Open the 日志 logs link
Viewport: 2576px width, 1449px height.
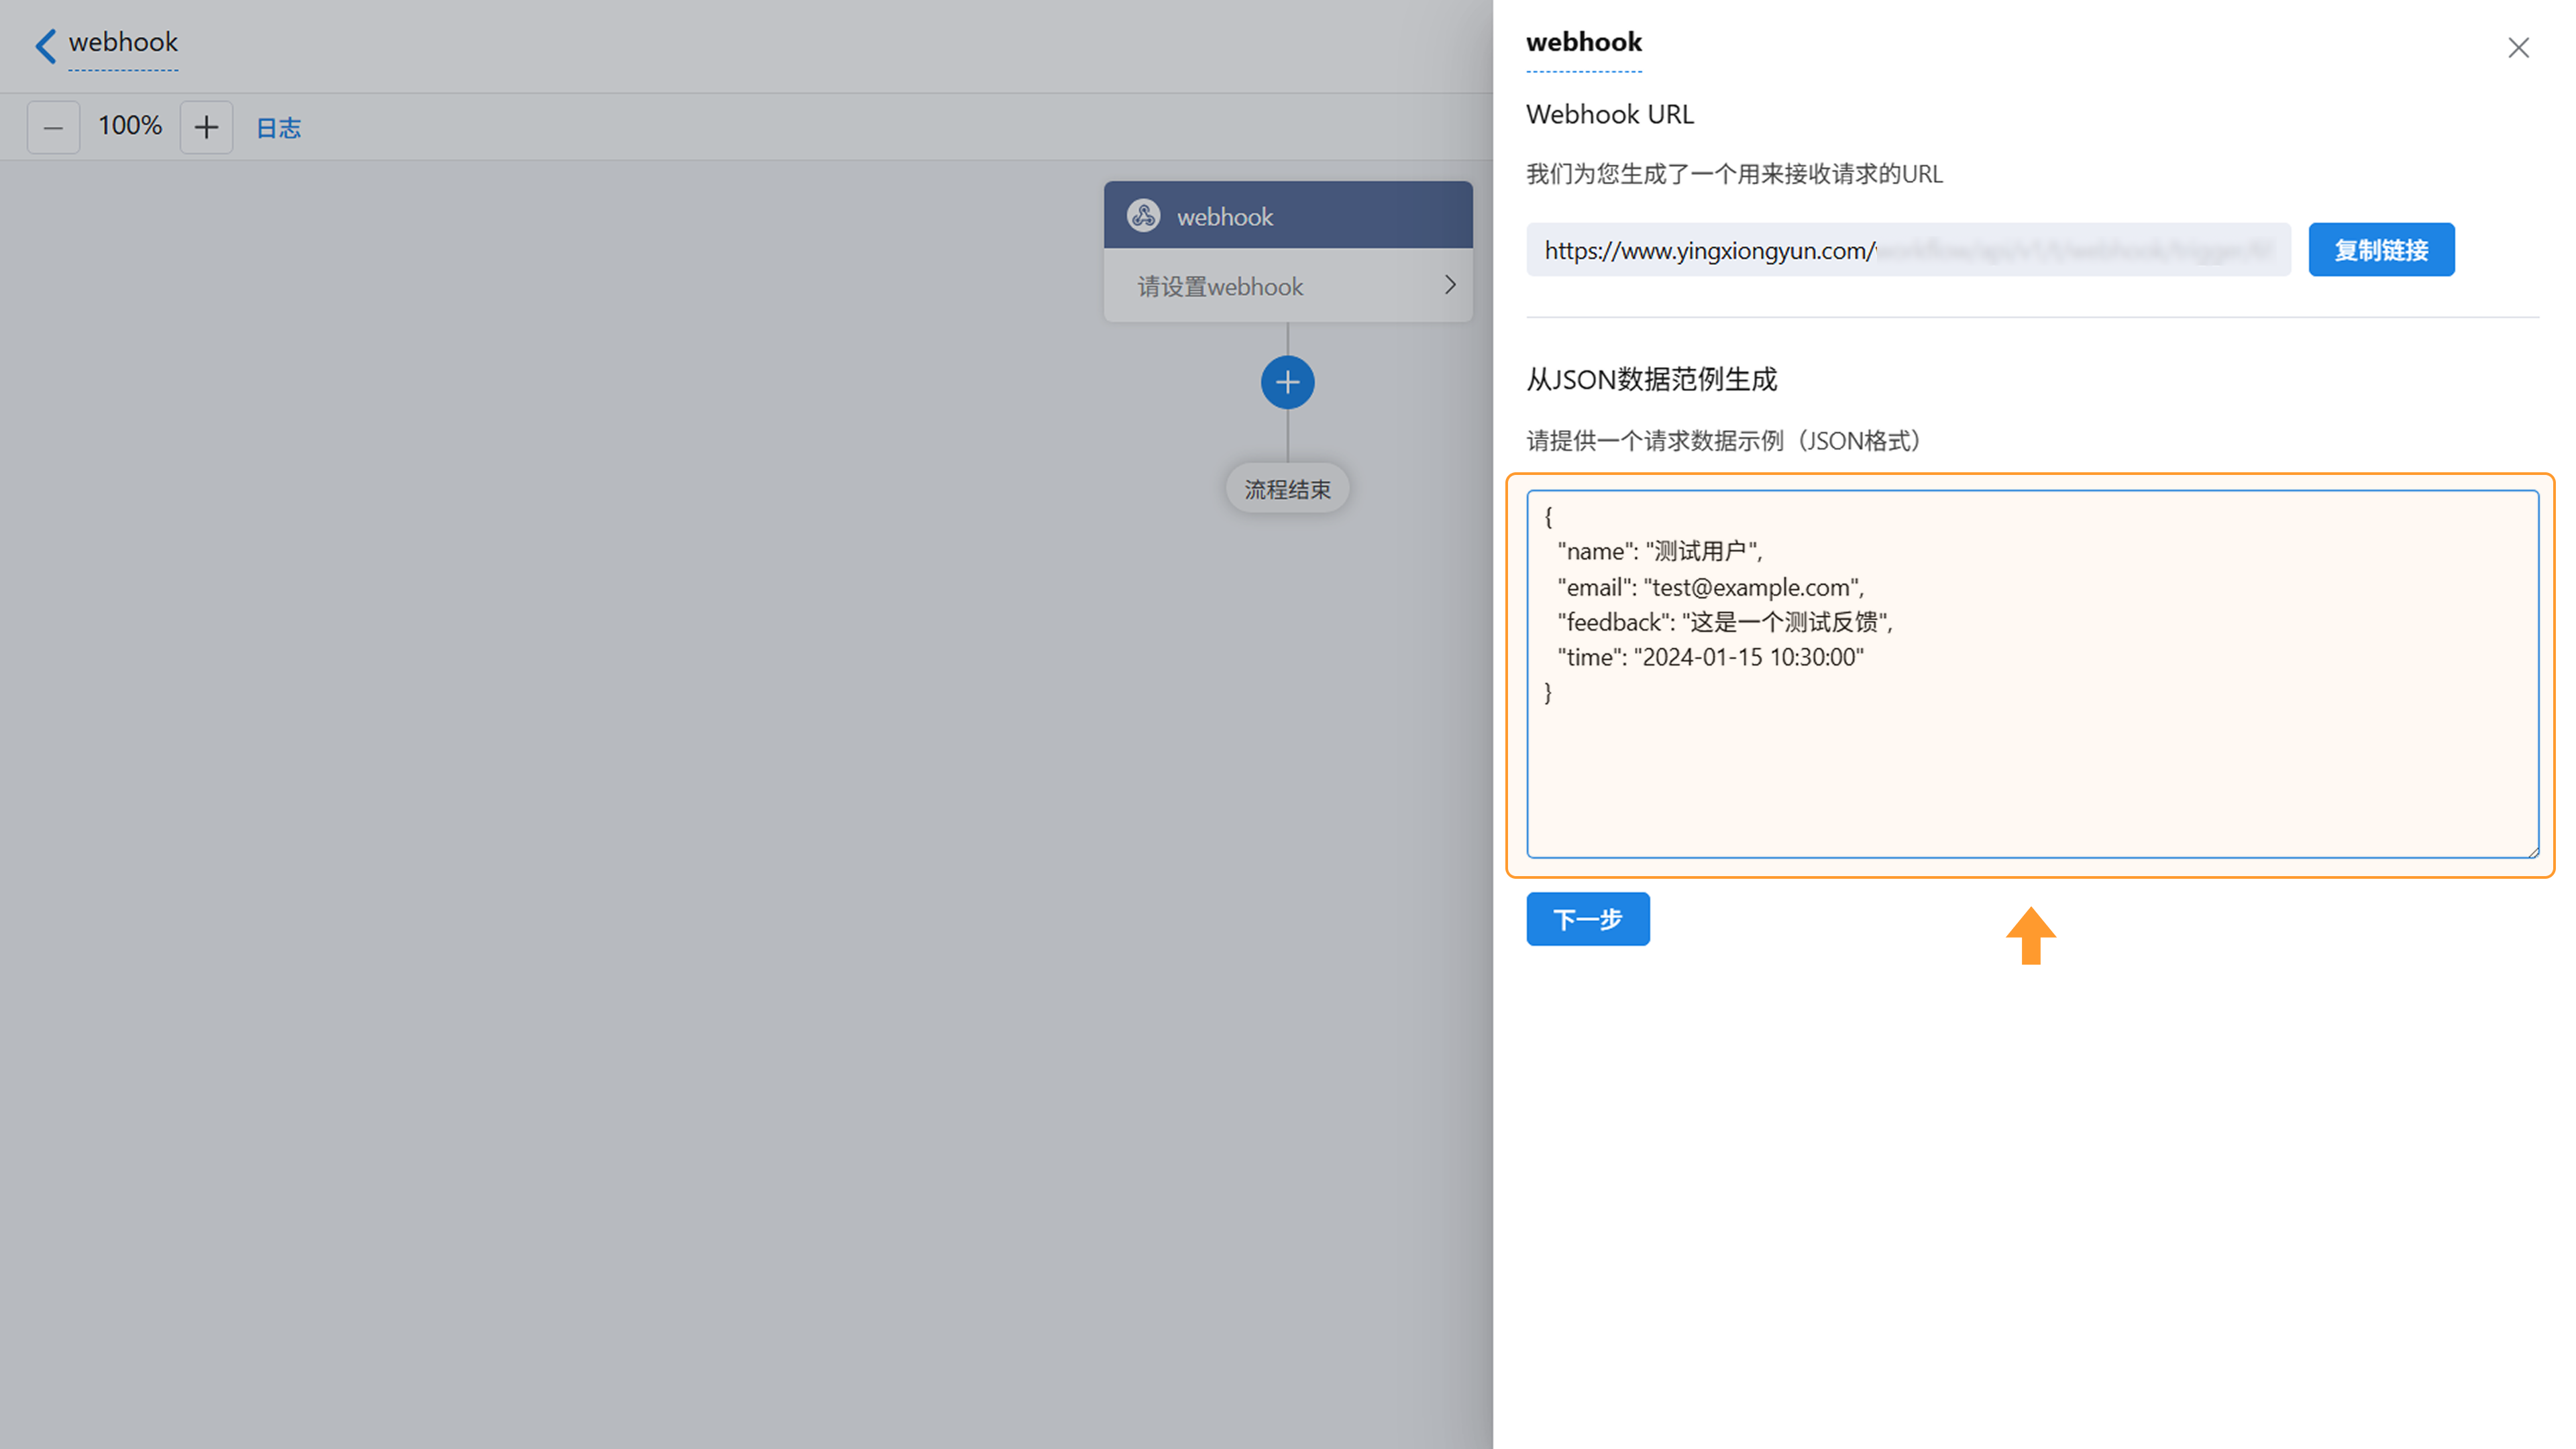(x=278, y=128)
